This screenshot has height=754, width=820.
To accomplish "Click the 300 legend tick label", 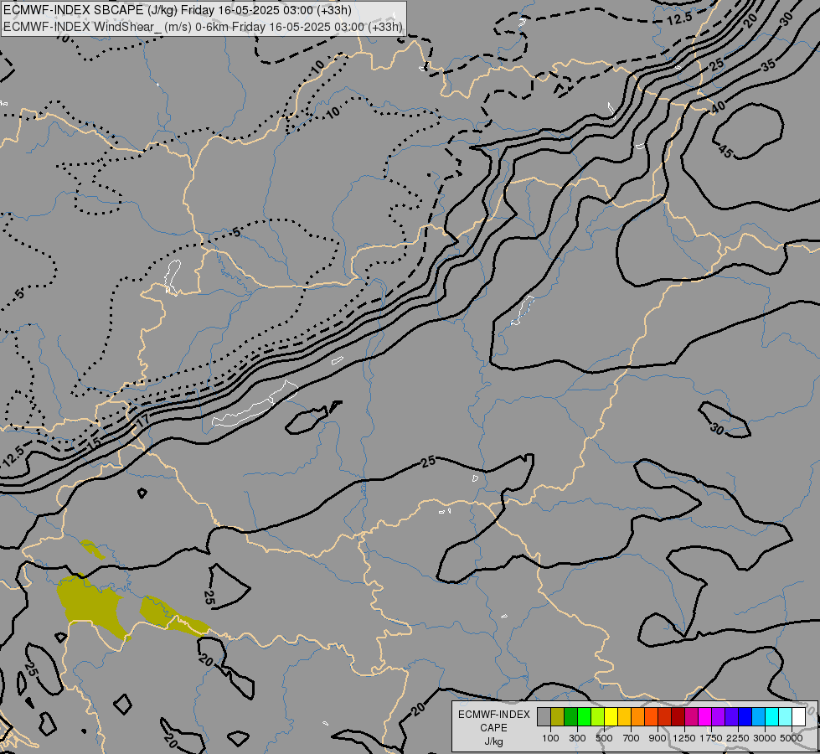I will (x=577, y=738).
